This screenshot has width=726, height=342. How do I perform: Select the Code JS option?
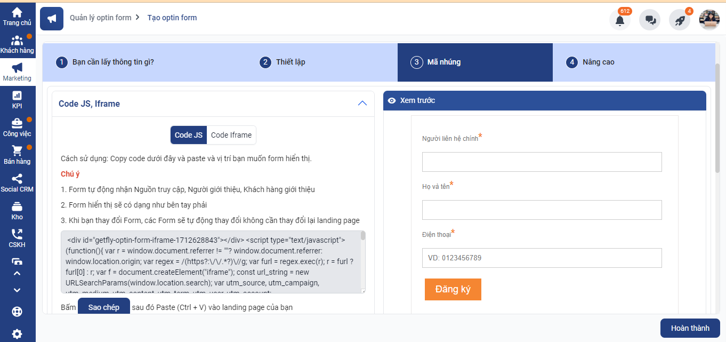189,135
